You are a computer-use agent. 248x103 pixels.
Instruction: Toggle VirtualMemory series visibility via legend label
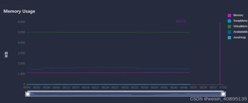240,27
